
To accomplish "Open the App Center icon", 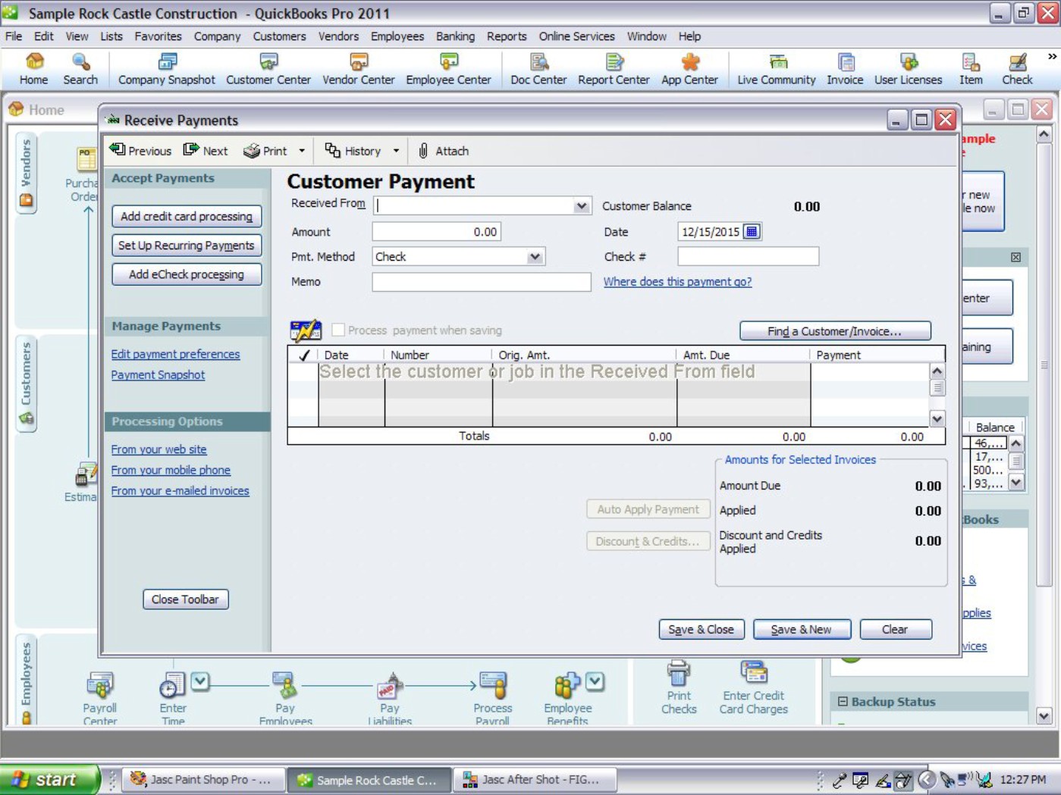I will [x=689, y=69].
